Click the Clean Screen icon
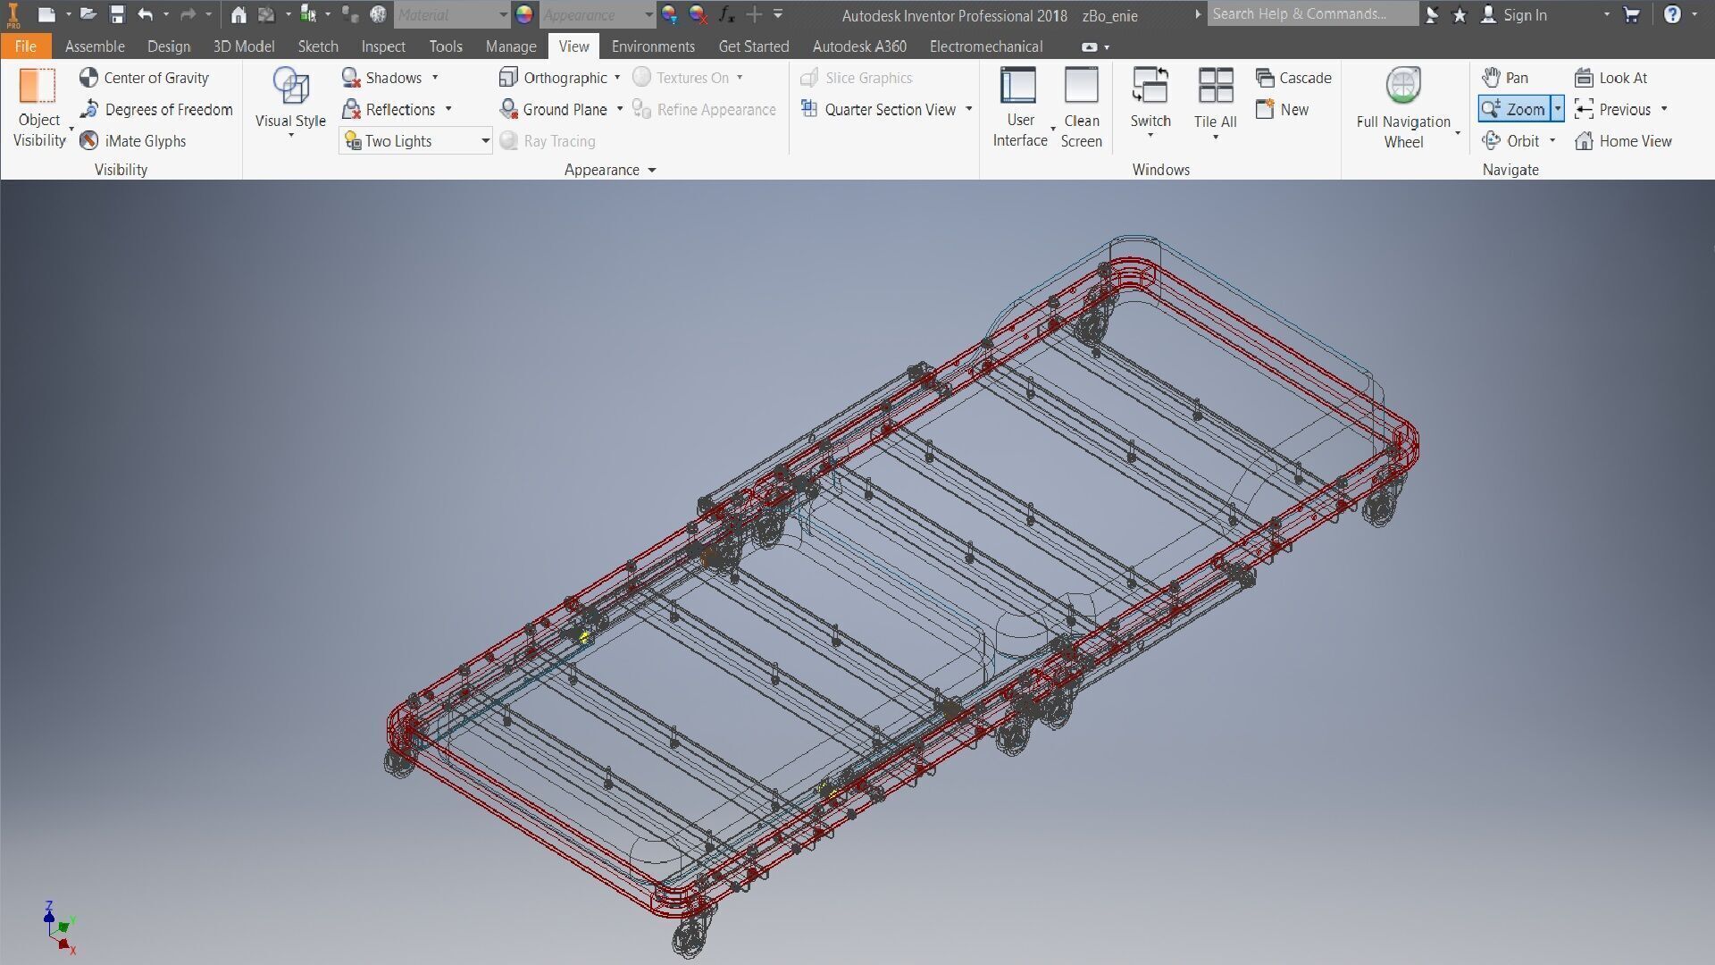The image size is (1715, 965). point(1081,87)
